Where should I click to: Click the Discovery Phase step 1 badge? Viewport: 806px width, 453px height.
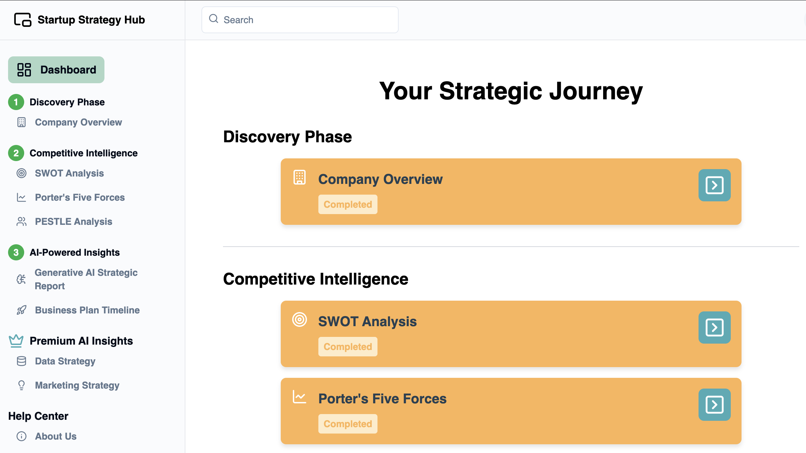tap(16, 102)
